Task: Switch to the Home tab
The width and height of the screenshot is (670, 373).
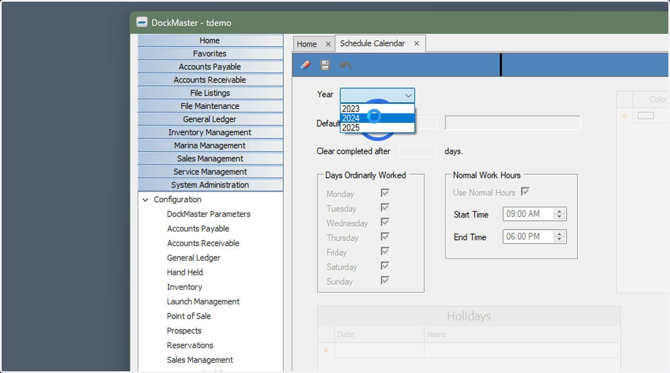Action: (307, 44)
